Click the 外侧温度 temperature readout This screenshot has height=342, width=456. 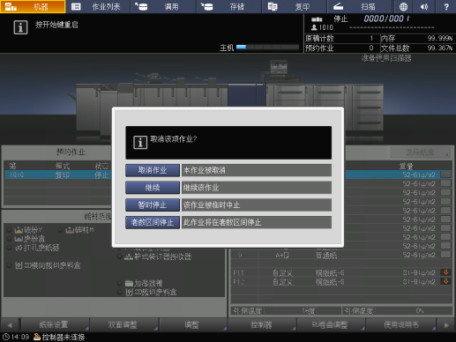[286, 310]
